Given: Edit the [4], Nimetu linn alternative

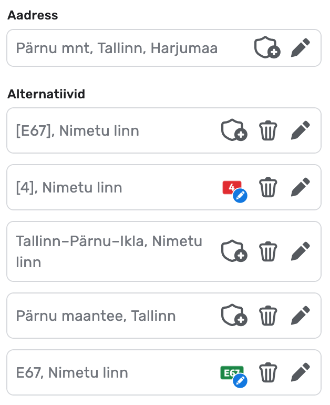Looking at the screenshot, I should (x=301, y=187).
